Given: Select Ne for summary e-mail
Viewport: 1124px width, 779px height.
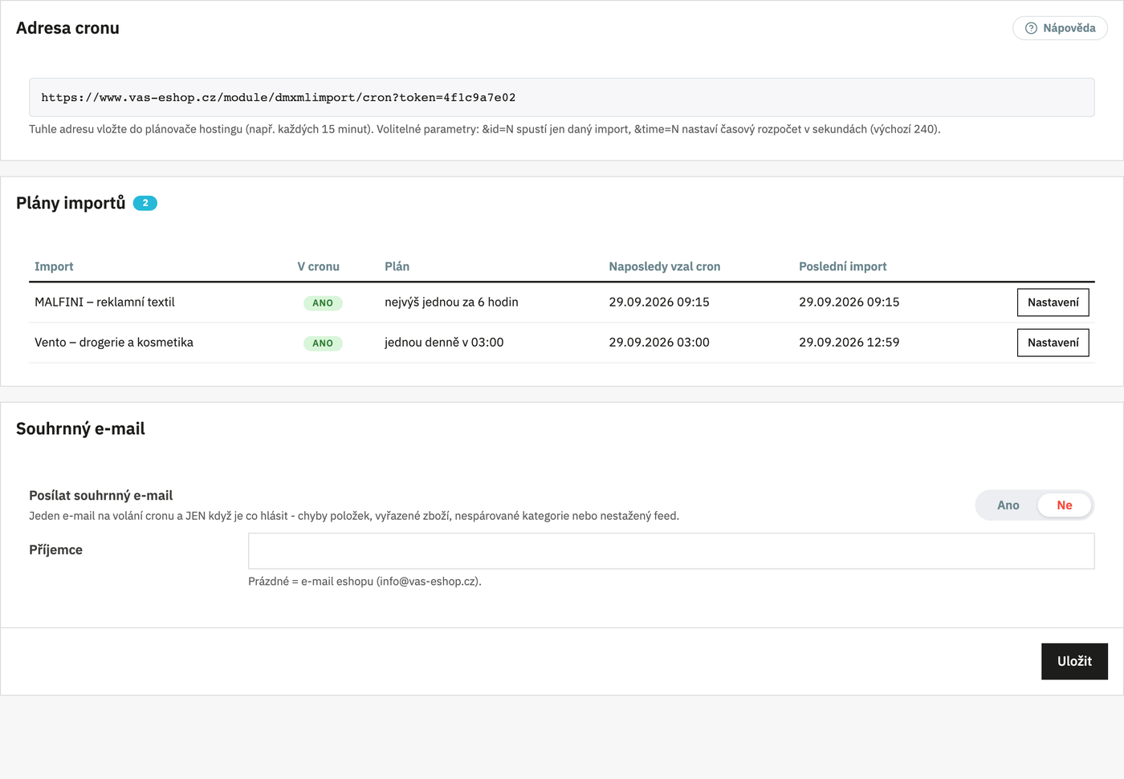Looking at the screenshot, I should tap(1065, 505).
